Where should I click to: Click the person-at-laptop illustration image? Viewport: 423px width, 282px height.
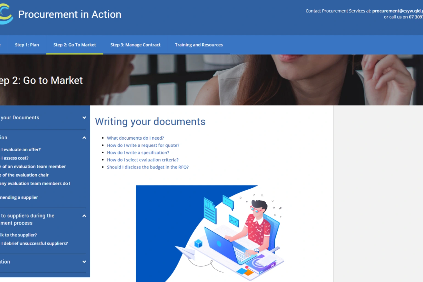coord(211,234)
